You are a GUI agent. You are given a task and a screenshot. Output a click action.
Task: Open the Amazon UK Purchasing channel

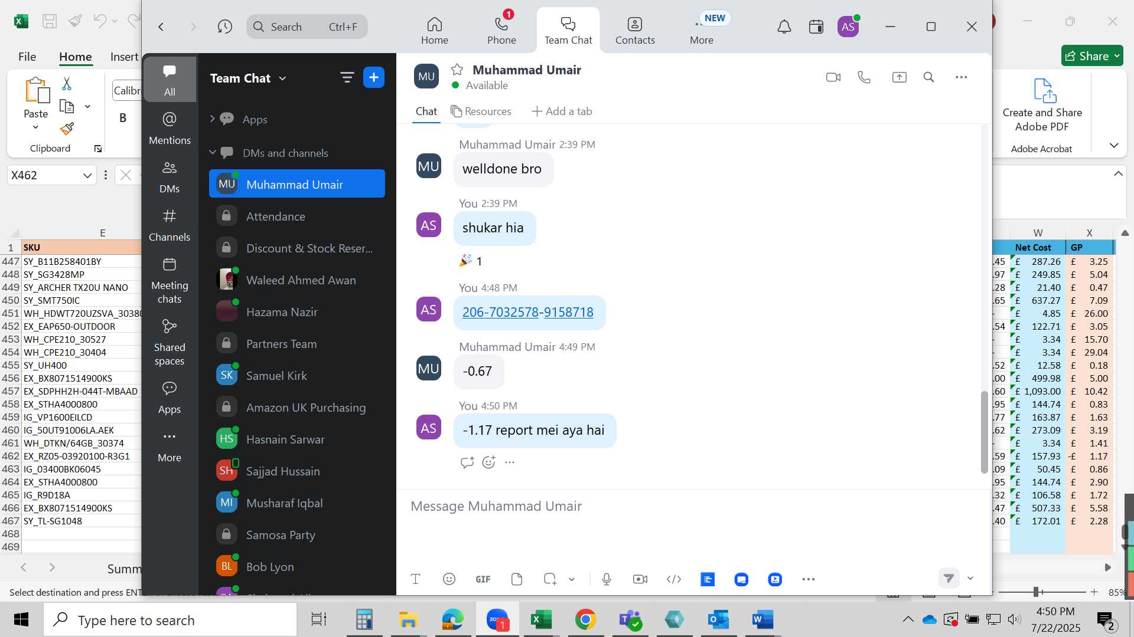[297, 407]
